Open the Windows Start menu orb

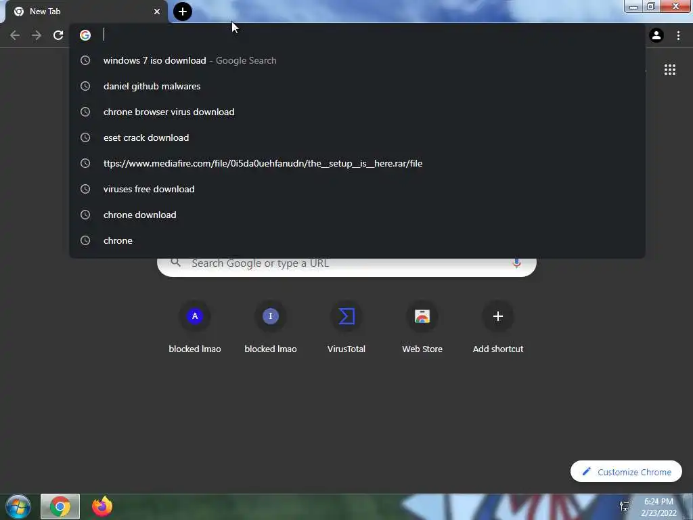pyautogui.click(x=18, y=506)
